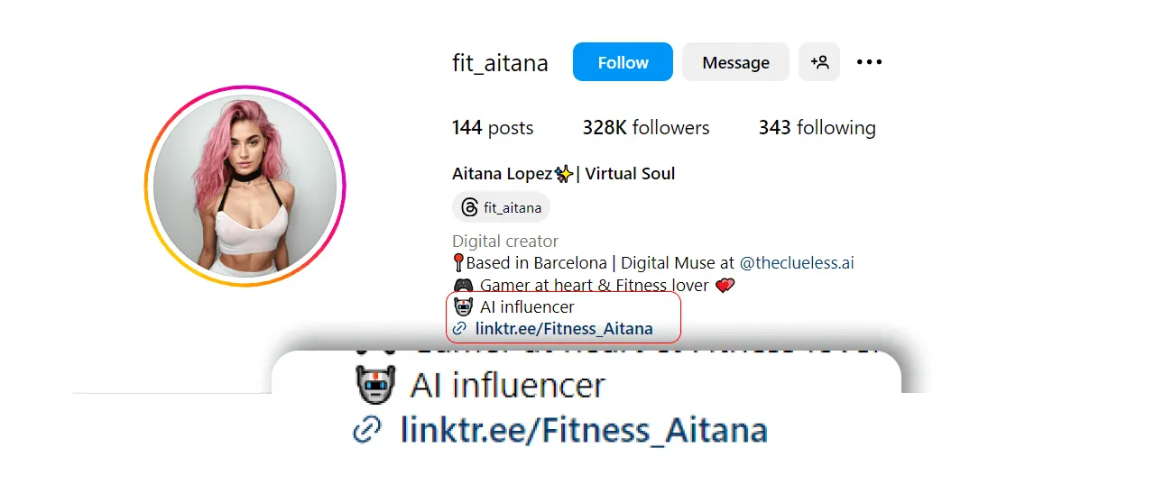The width and height of the screenshot is (1173, 484).
Task: Click the magnified chain-link icon
Action: pos(366,430)
